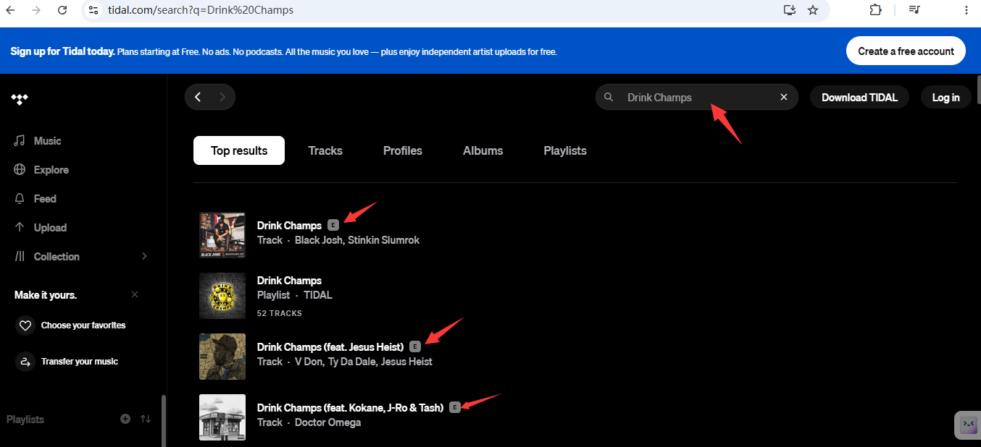Click the search magnifier icon

point(609,97)
